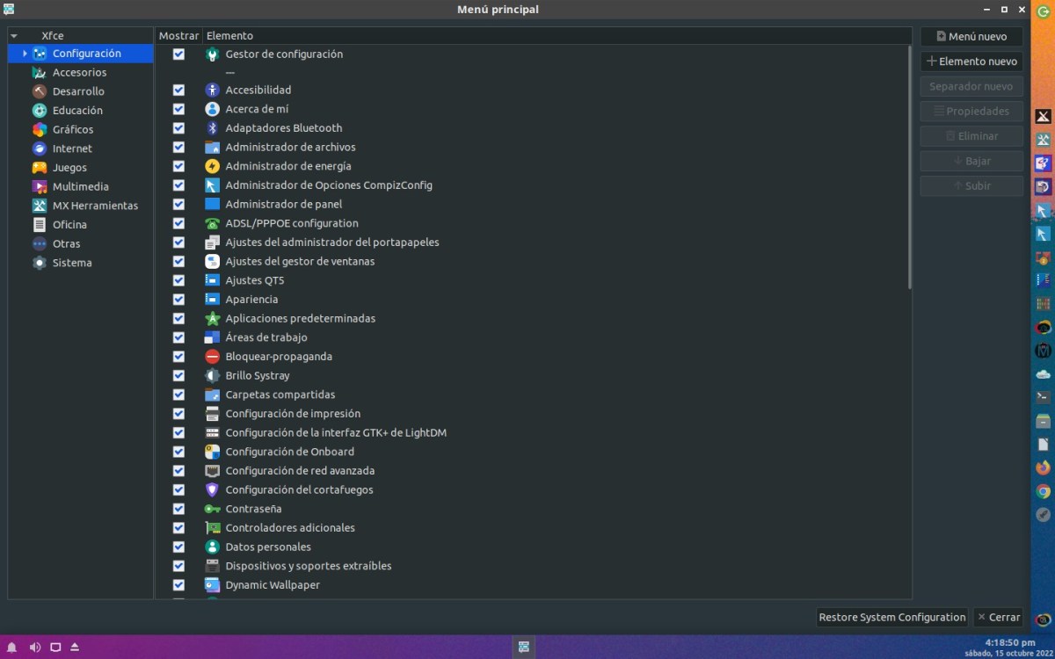This screenshot has width=1055, height=659.
Task: Click the red Bloquear-propaganda icon
Action: pos(212,357)
